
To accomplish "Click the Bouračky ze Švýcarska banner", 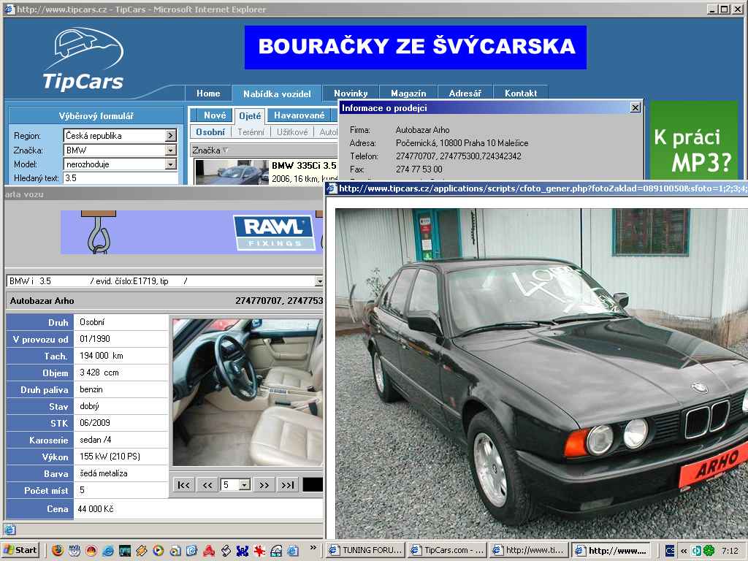I will pyautogui.click(x=416, y=47).
